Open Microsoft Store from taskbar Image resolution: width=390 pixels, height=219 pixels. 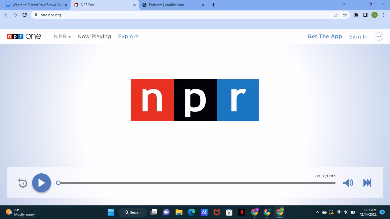click(x=229, y=212)
